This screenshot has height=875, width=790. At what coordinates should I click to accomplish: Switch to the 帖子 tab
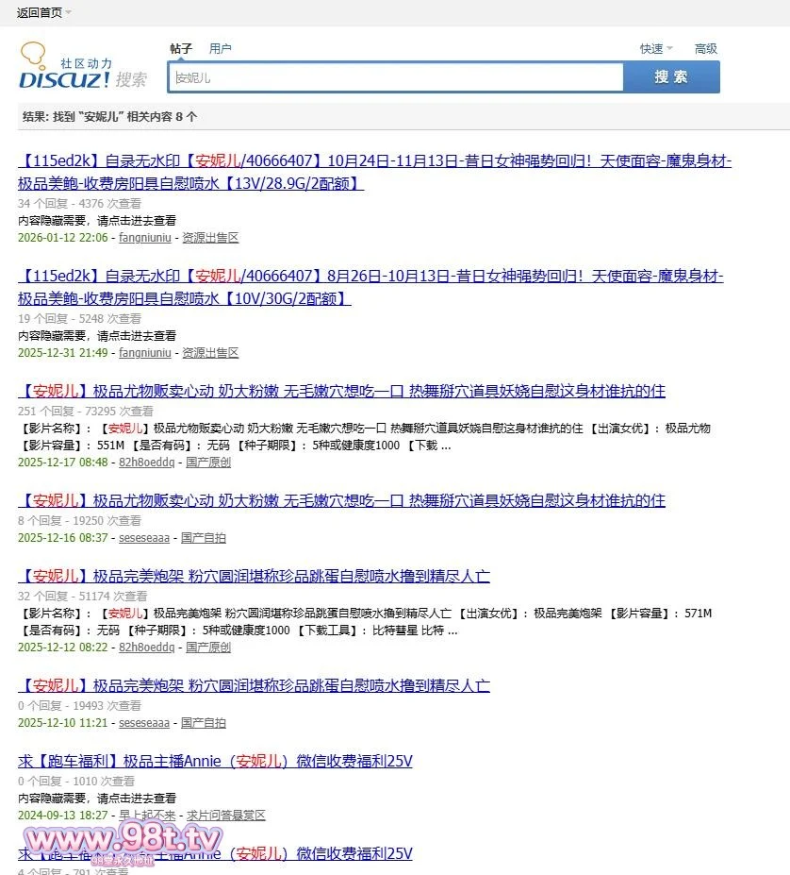(x=181, y=48)
